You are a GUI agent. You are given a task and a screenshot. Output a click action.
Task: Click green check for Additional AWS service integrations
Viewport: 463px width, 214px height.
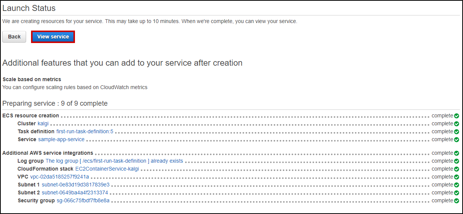(457, 153)
